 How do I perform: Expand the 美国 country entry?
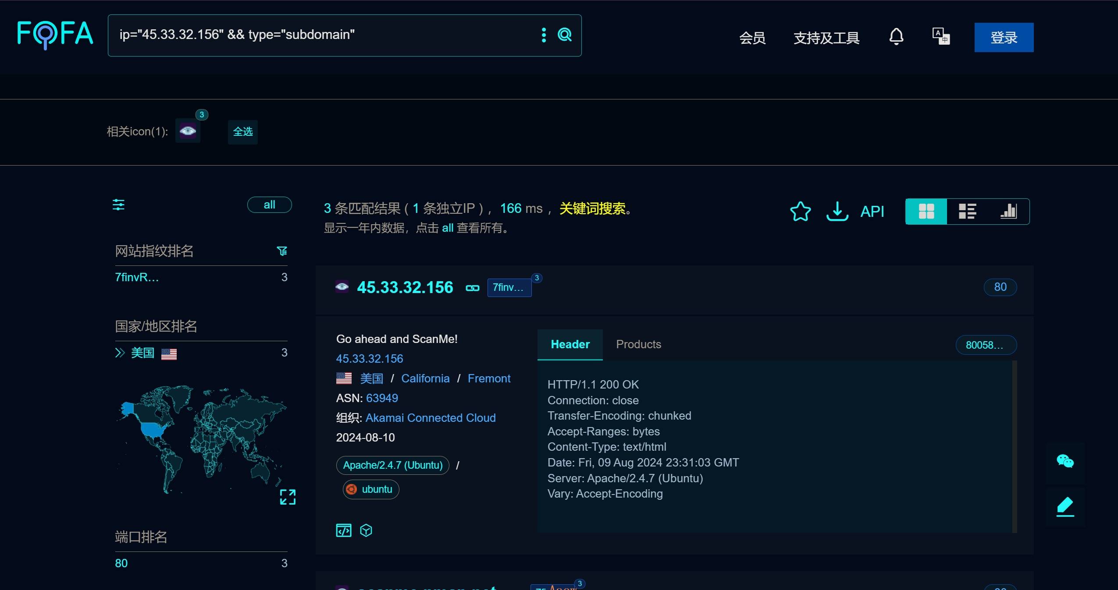[120, 353]
